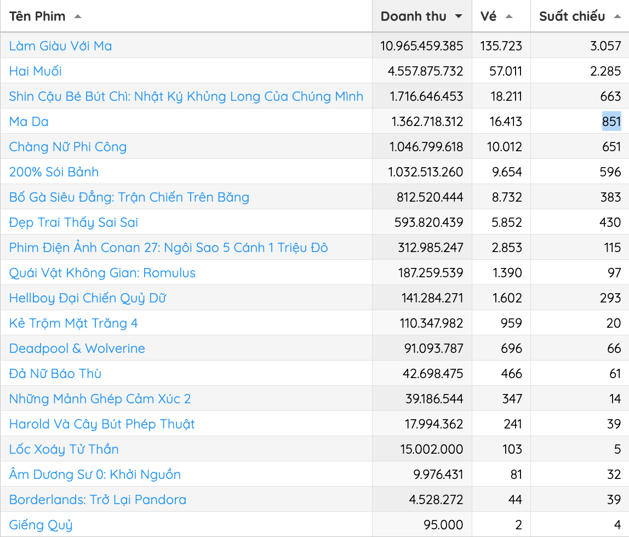The image size is (629, 537).
Task: Open the Làm Giàu Với Ma link
Action: click(x=60, y=46)
